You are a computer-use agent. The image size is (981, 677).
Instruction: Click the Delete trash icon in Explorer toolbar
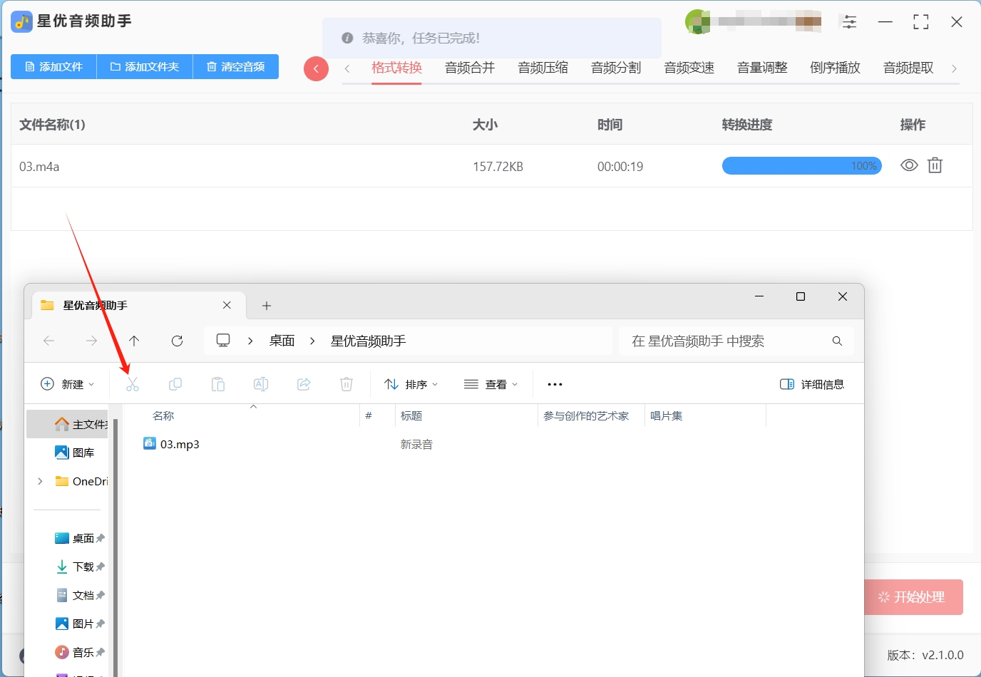click(x=346, y=384)
